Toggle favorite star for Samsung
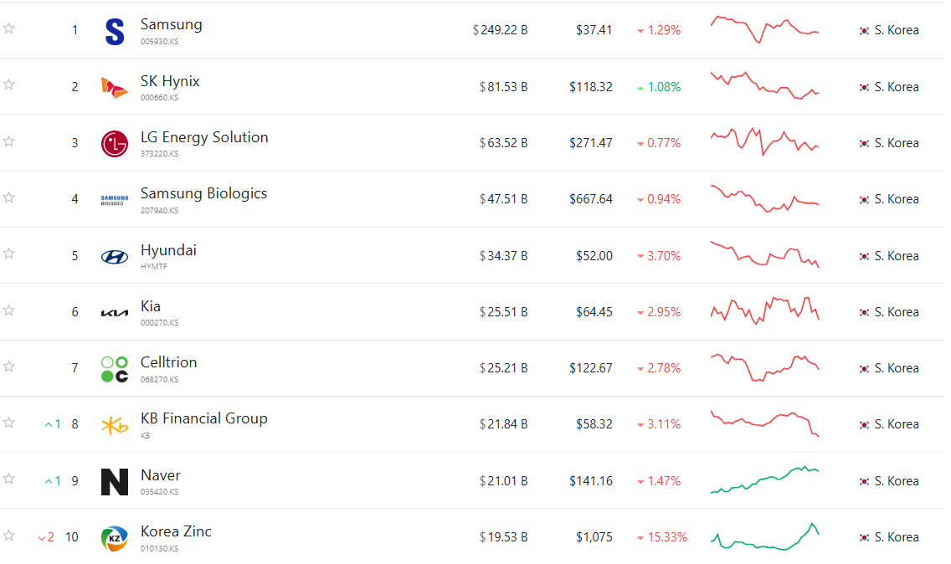Viewport: 951px width, 564px height. pyautogui.click(x=9, y=28)
